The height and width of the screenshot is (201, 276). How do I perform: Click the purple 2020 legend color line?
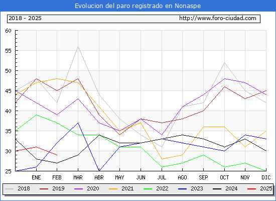coord(78,189)
